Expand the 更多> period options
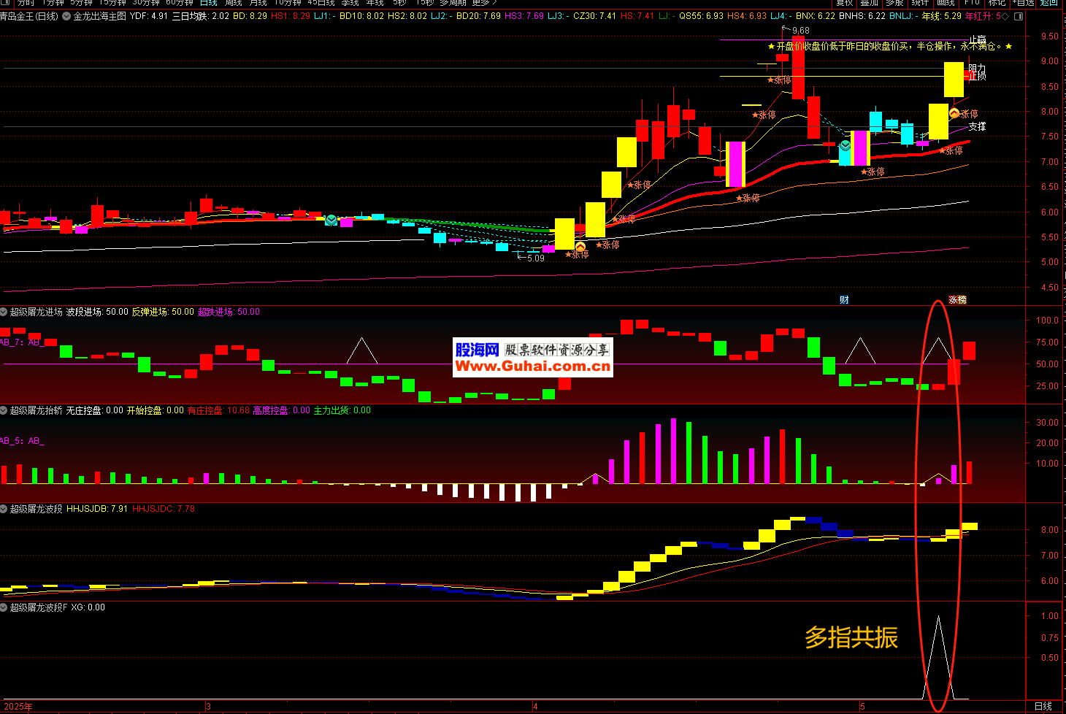Screen dimensions: 1066x714 pos(483,3)
